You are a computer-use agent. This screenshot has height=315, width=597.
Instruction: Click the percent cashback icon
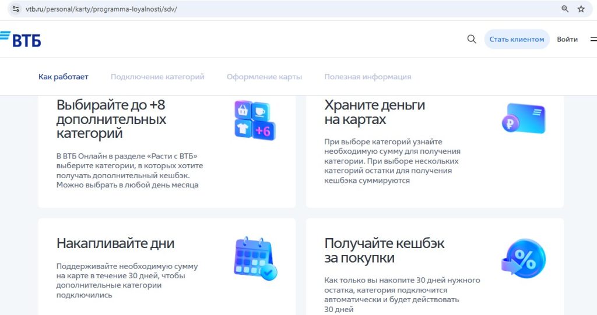point(524,259)
